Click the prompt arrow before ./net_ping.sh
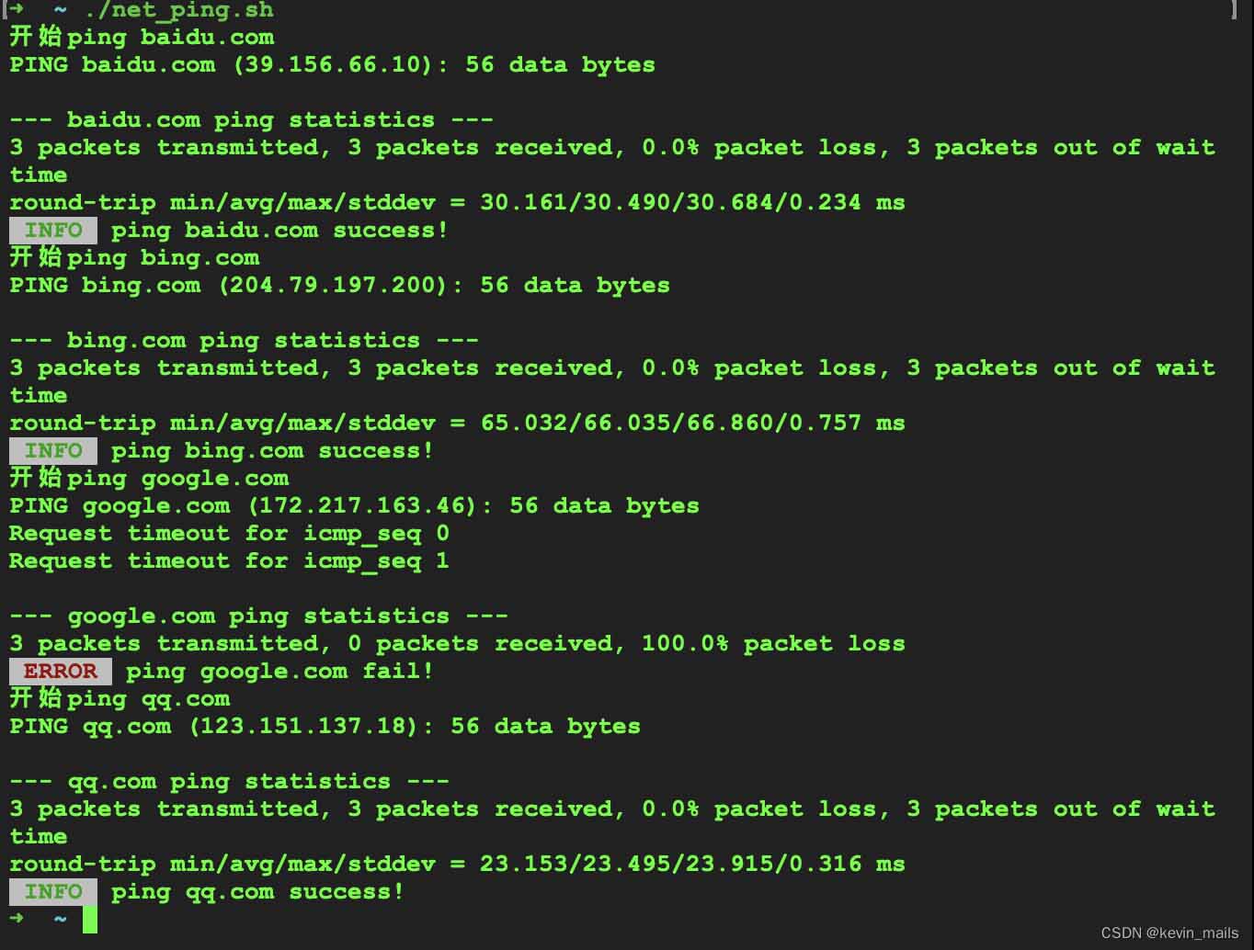This screenshot has width=1254, height=950. coord(17,9)
